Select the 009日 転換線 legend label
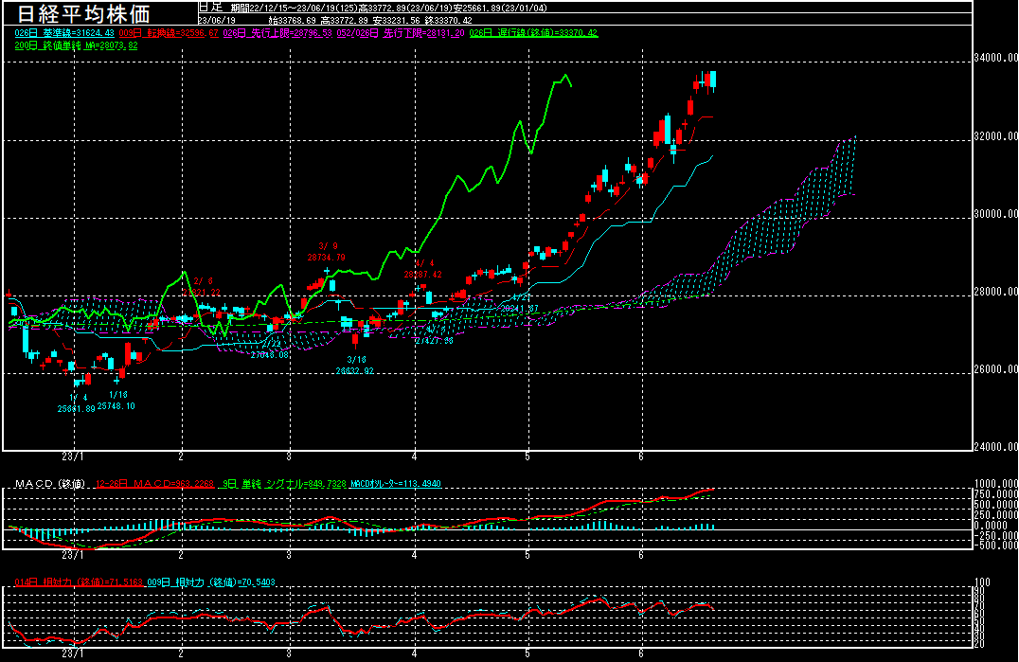This screenshot has width=1019, height=662. 169,33
